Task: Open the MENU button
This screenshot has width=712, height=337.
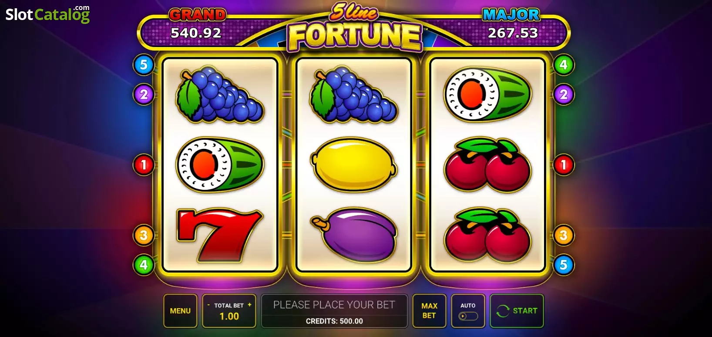Action: point(180,311)
